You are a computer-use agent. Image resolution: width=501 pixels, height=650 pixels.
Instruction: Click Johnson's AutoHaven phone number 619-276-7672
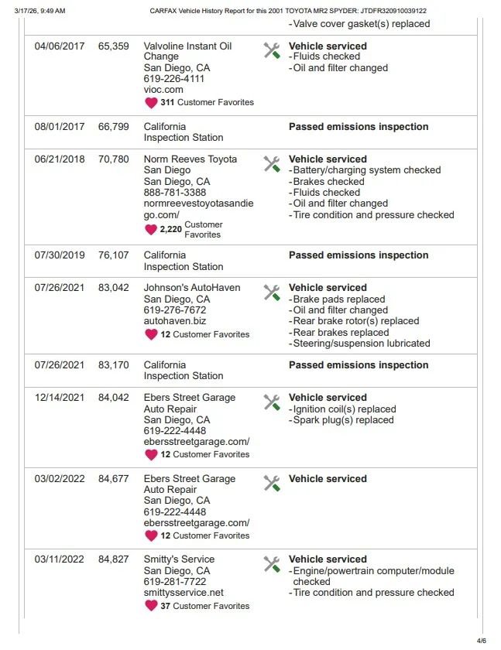point(175,310)
